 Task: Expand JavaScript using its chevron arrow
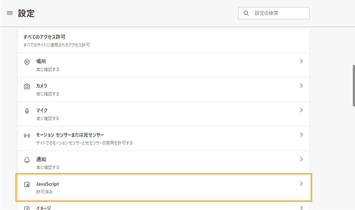pos(301,184)
